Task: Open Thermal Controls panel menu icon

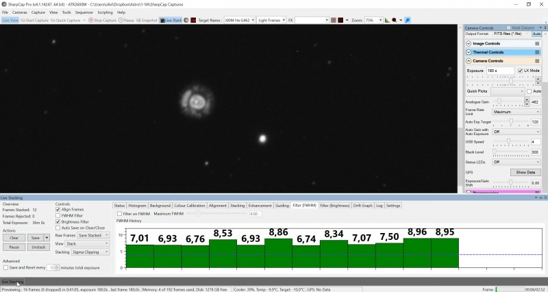Action: [537, 52]
